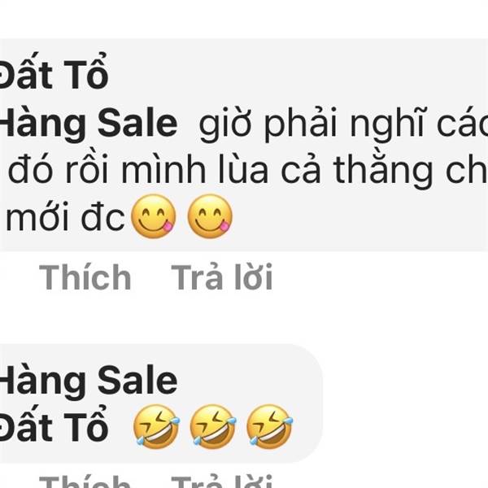The width and height of the screenshot is (488, 488).
Task: Click the word 'mình' in the comment
Action: pyautogui.click(x=163, y=171)
